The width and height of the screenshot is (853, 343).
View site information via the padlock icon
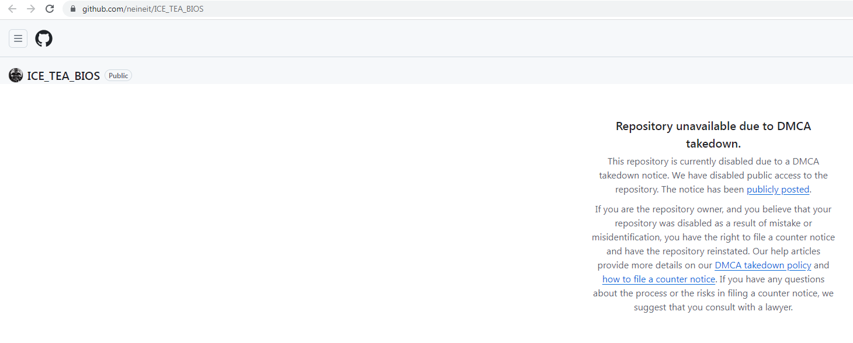(73, 9)
